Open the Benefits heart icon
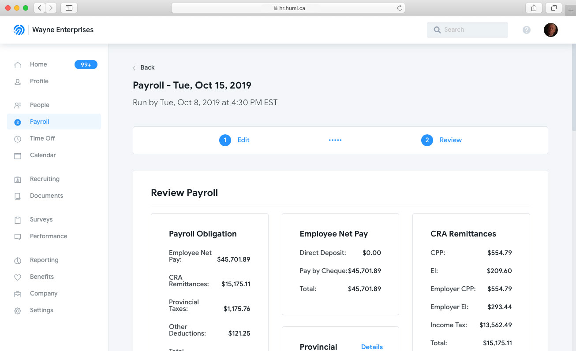The image size is (576, 351). (17, 277)
